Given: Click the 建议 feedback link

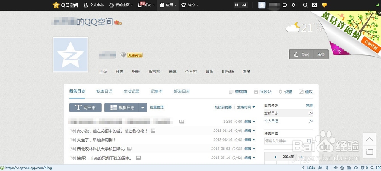Looking at the screenshot, I should (x=306, y=92).
